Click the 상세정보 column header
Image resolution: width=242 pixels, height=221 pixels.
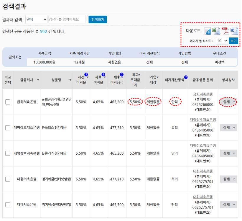pos(228,80)
